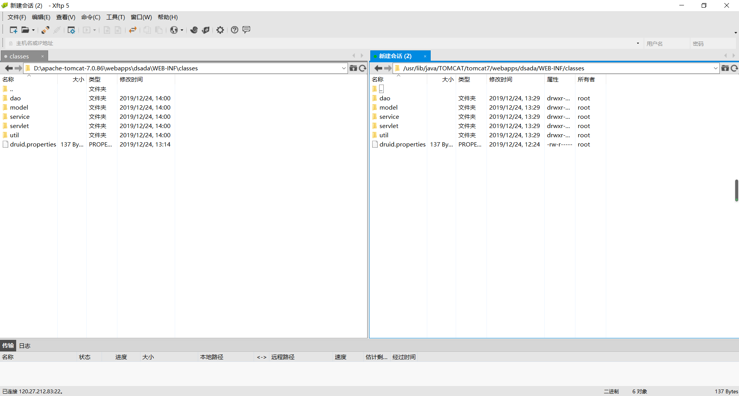Sort remote pane by 属性 column
This screenshot has width=739, height=396.
click(560, 80)
